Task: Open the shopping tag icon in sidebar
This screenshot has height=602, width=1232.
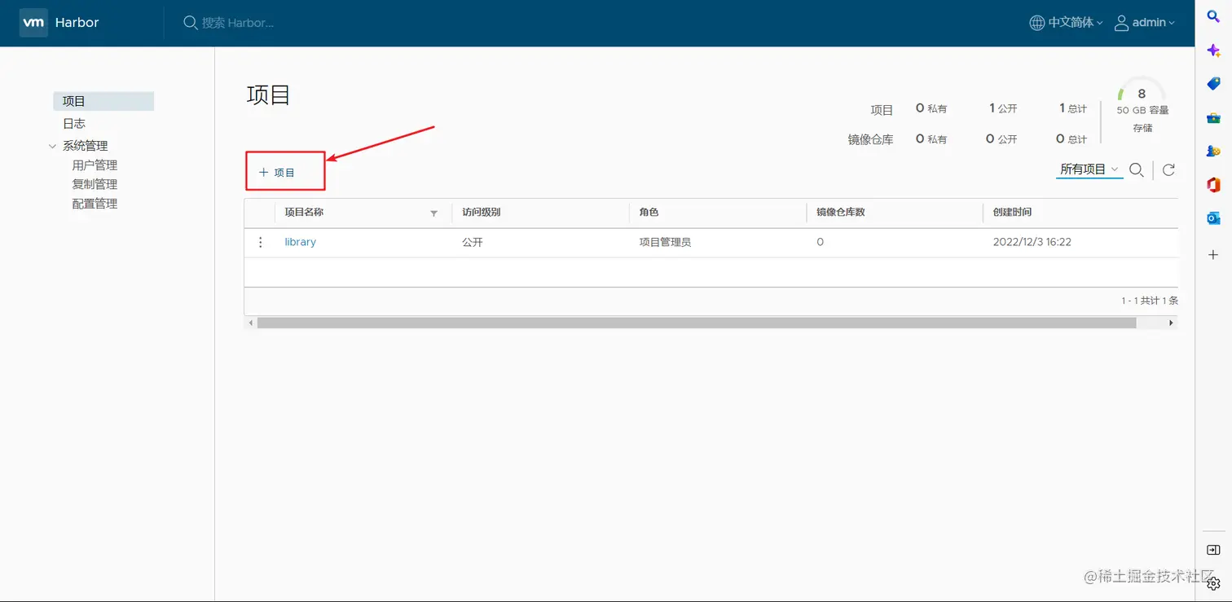Action: tap(1213, 84)
